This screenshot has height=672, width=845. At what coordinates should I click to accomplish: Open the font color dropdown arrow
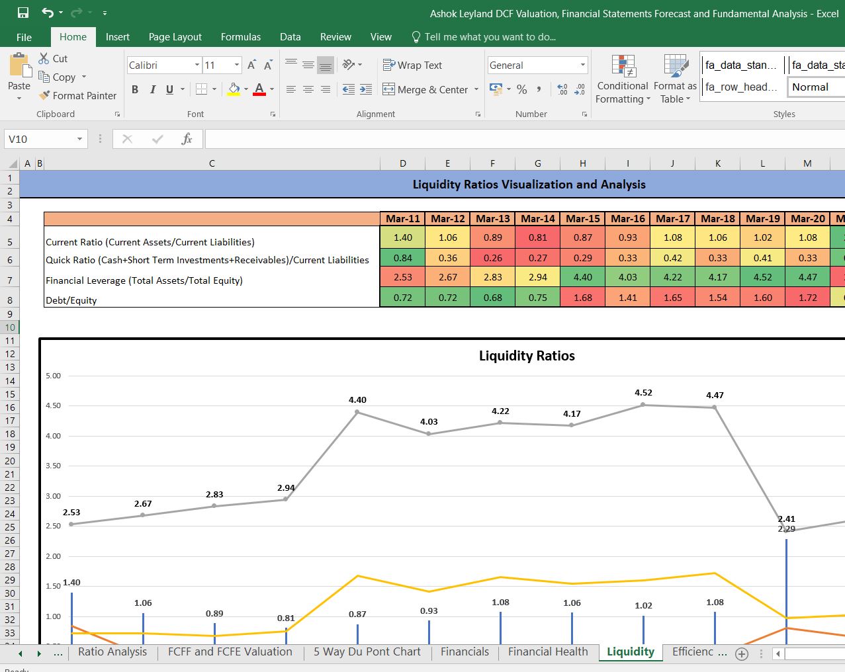[x=272, y=89]
